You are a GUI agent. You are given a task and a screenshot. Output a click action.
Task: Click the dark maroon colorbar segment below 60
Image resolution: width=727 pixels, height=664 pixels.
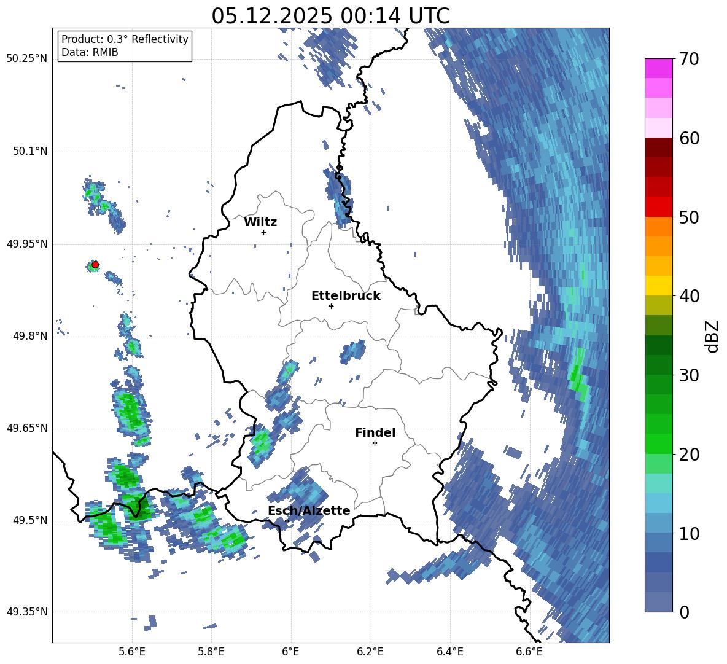[x=658, y=147]
